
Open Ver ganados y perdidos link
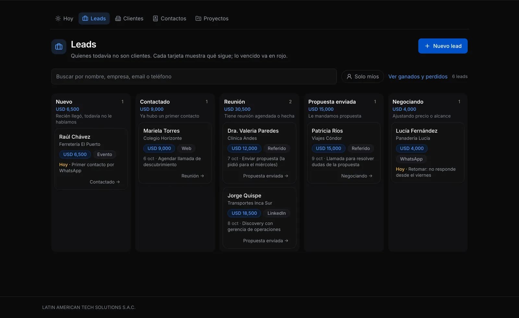[x=418, y=77]
